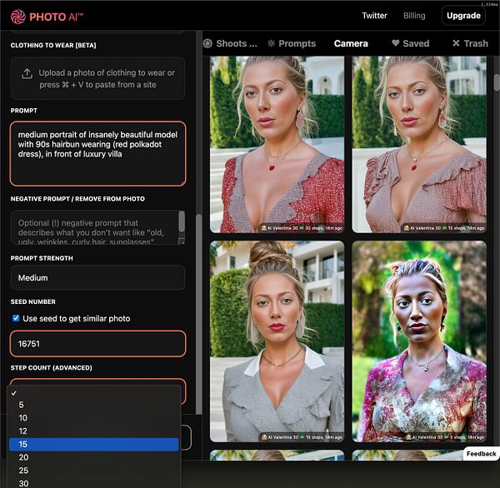Click the "STEP COUNT (ADVANCED)" label
Image resolution: width=500 pixels, height=488 pixels.
tap(52, 368)
